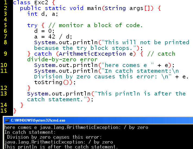Click 'catch statement.' string on line 13 continuation
The height and width of the screenshot is (149, 193).
pos(55,99)
